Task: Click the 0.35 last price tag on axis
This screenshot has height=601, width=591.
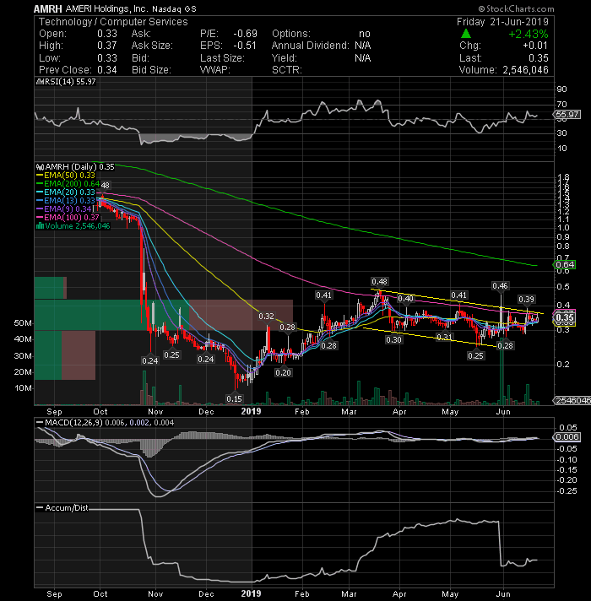Action: [x=565, y=317]
